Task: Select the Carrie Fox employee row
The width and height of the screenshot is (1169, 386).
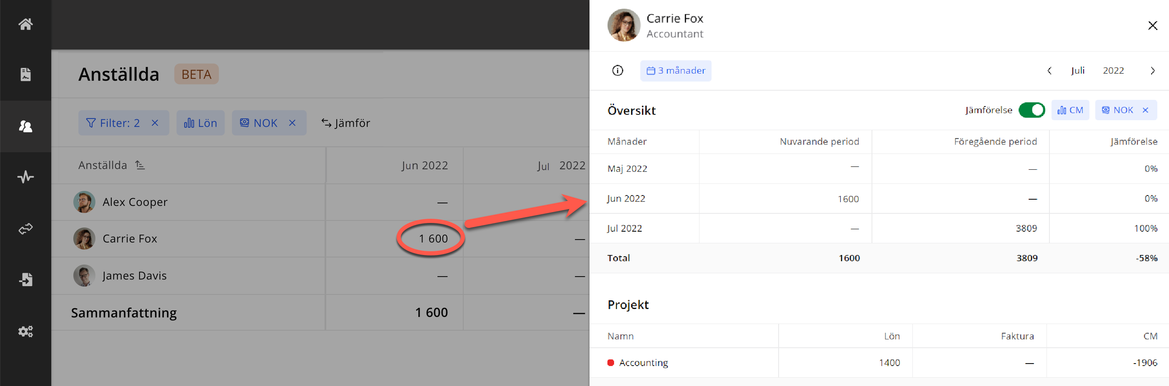Action: 320,239
